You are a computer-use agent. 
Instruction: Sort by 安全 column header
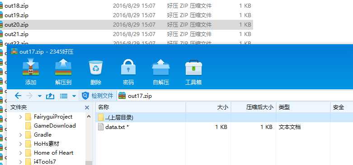(342, 107)
